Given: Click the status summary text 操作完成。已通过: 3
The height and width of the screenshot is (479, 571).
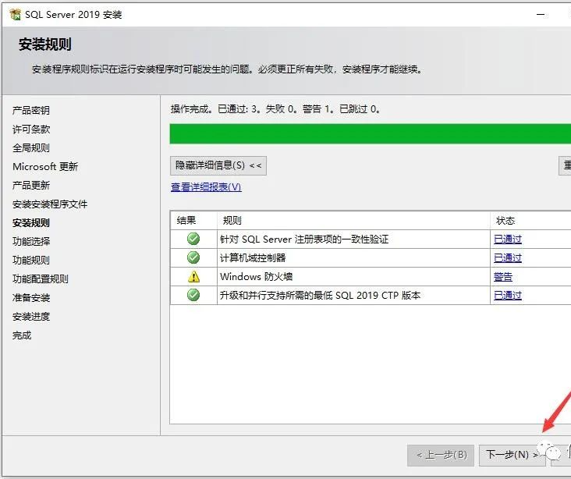Looking at the screenshot, I should click(x=275, y=109).
